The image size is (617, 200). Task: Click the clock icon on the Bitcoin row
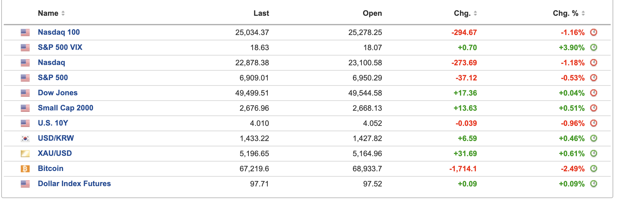pyautogui.click(x=593, y=168)
